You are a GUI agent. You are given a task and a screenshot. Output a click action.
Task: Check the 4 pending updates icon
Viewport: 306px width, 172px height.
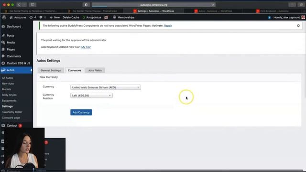point(33,17)
